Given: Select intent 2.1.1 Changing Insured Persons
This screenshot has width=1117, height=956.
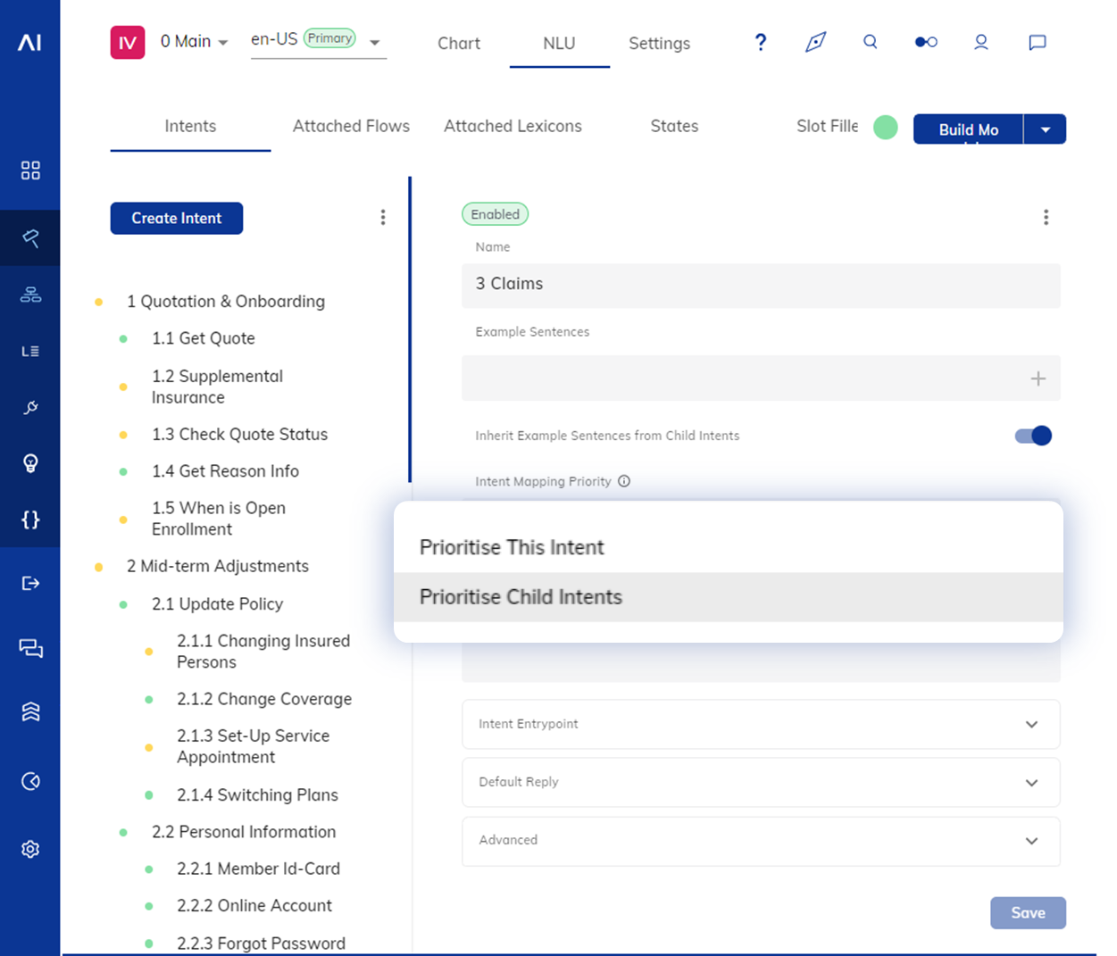Looking at the screenshot, I should pos(263,651).
